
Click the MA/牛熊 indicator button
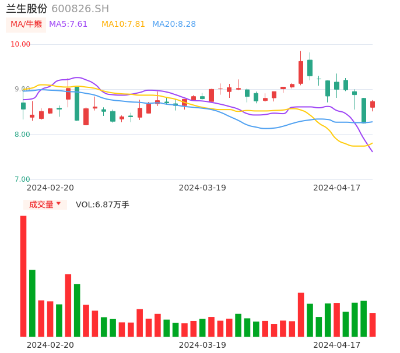click(26, 24)
